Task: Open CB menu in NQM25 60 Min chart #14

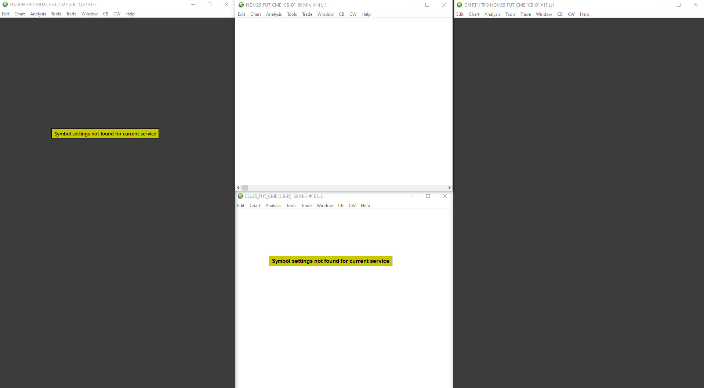Action: point(342,14)
